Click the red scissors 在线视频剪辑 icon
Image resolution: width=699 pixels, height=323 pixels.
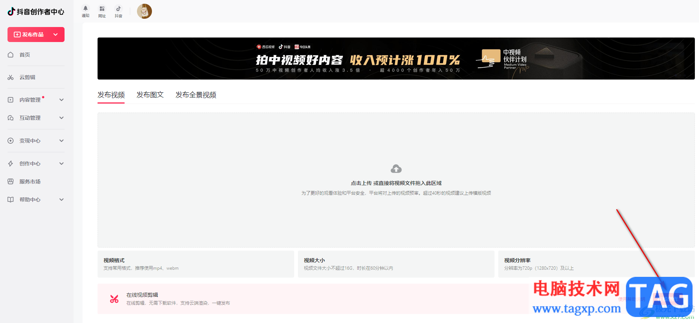pos(114,299)
